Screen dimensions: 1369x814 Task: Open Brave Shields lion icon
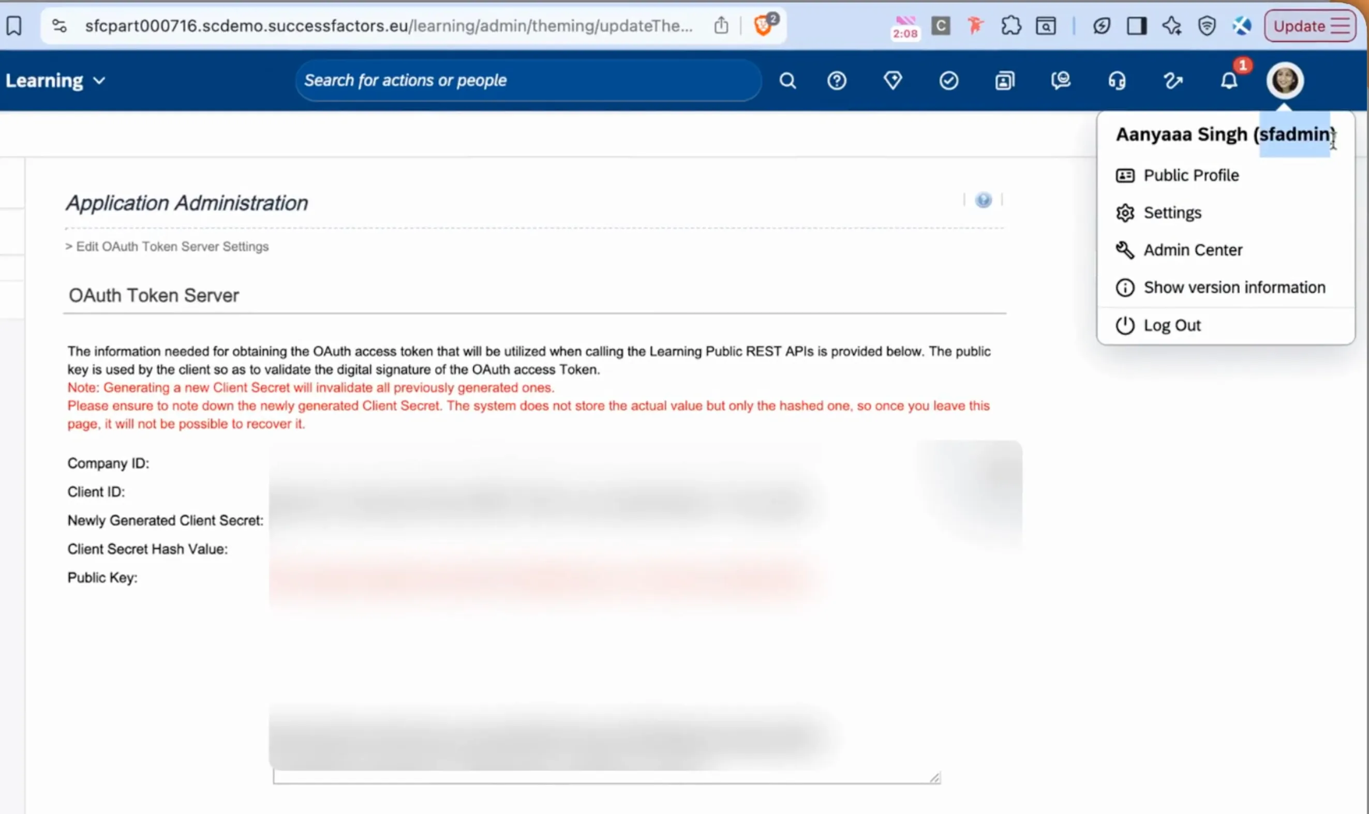764,25
